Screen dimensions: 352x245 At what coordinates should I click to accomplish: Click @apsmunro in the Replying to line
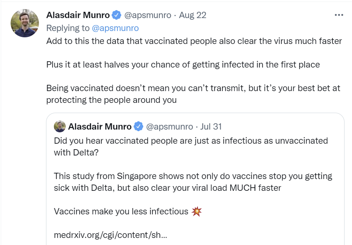115,28
